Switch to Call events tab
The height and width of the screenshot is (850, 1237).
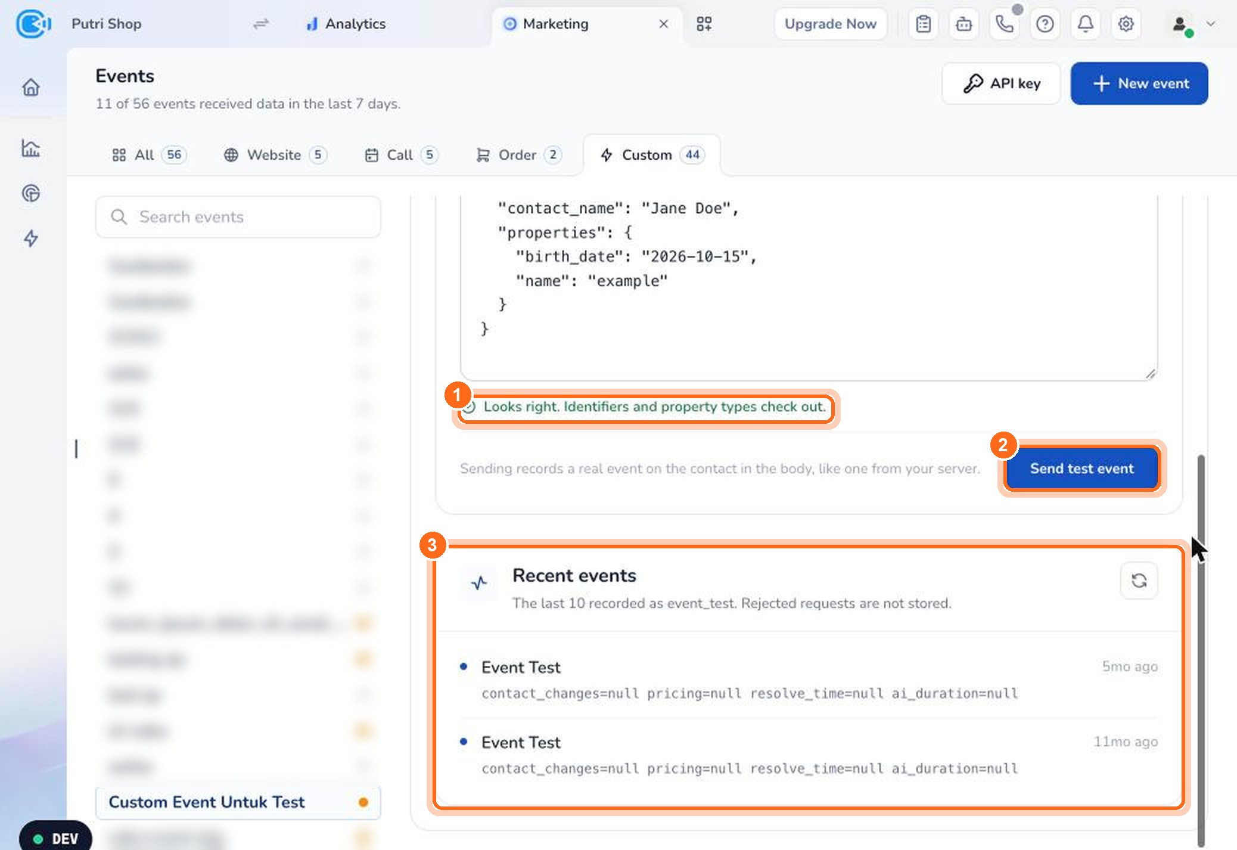pos(400,155)
